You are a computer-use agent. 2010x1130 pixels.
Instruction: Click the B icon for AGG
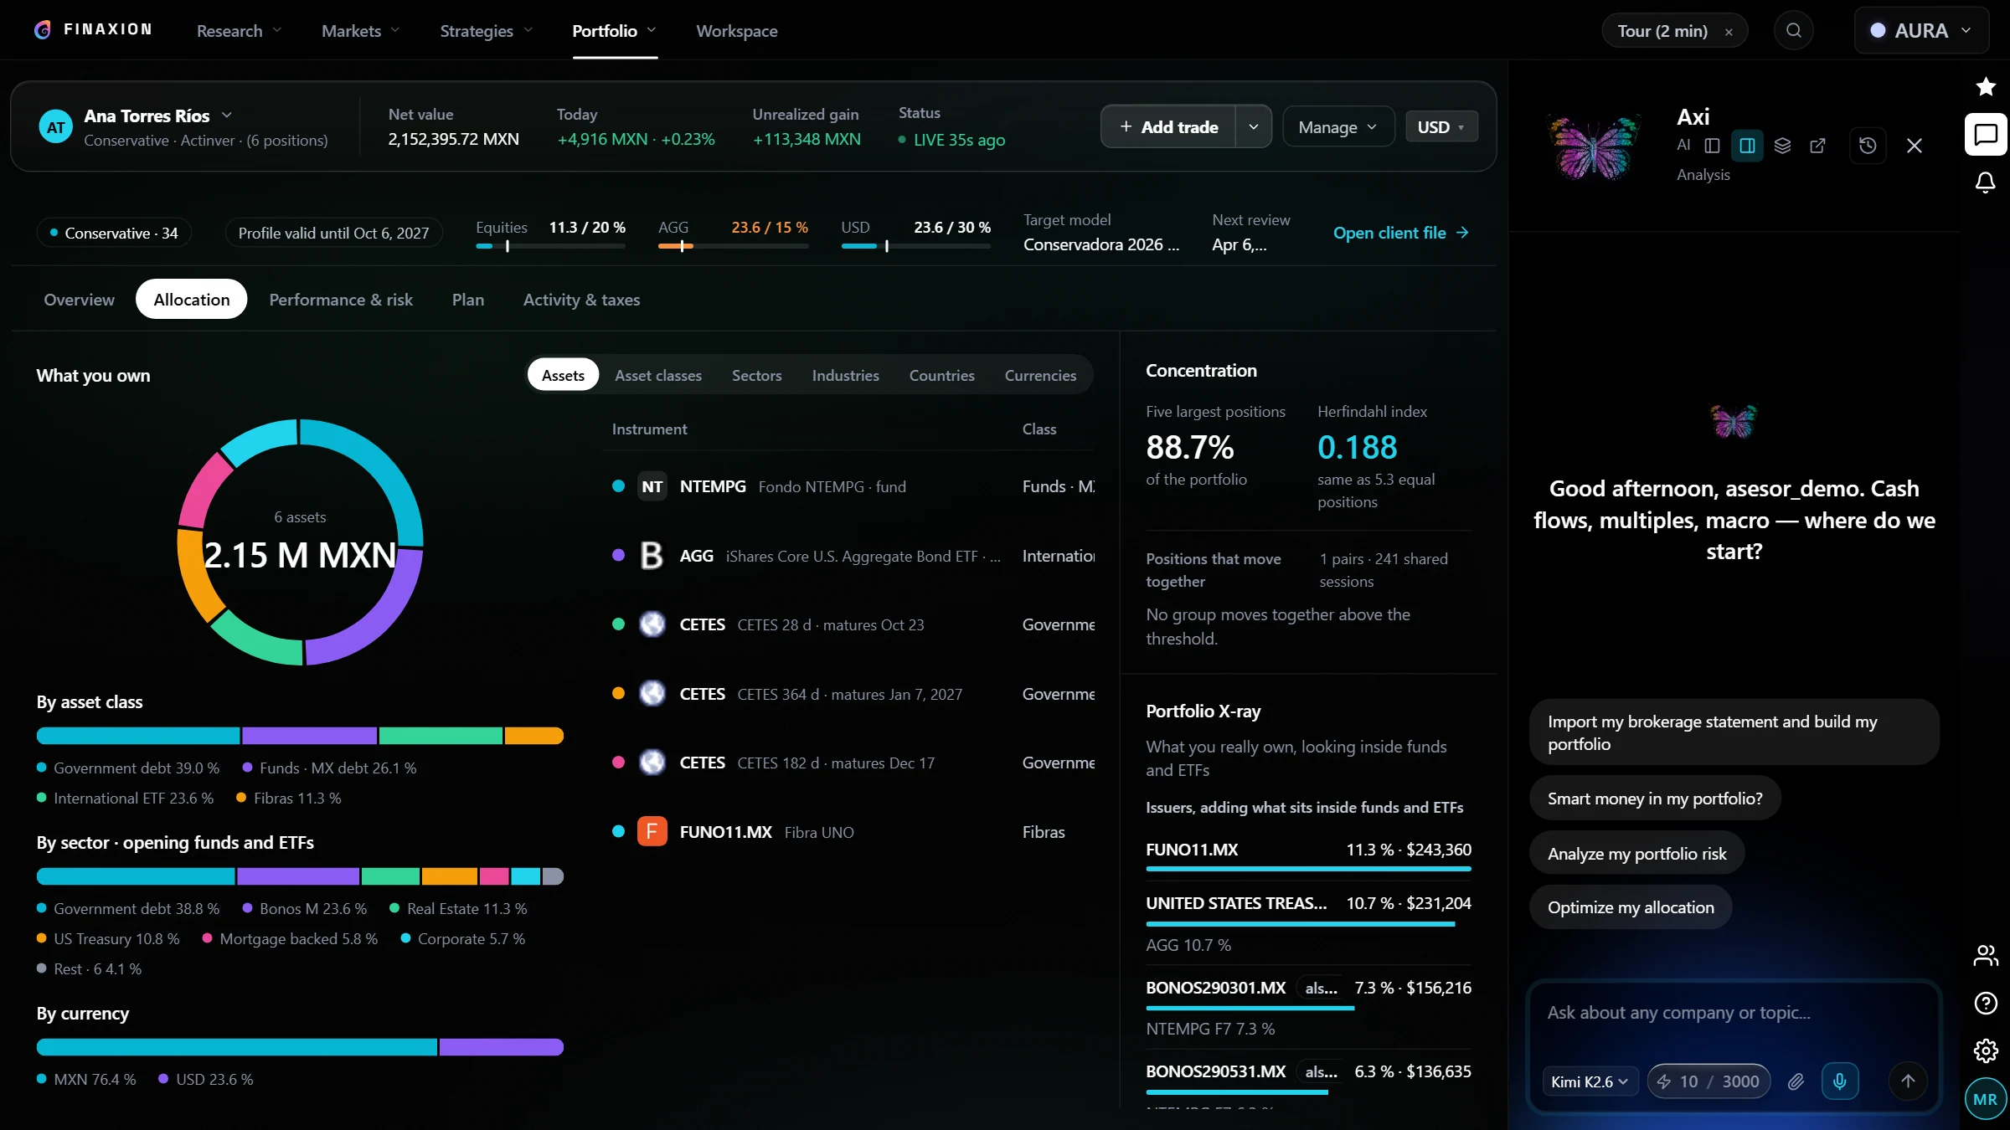652,556
